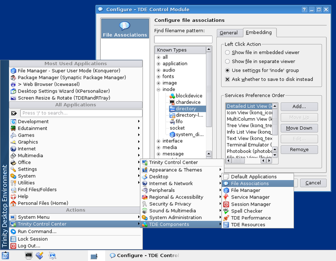Click the context help button in title bar
Viewport: 336px width, 261px height.
click(304, 10)
